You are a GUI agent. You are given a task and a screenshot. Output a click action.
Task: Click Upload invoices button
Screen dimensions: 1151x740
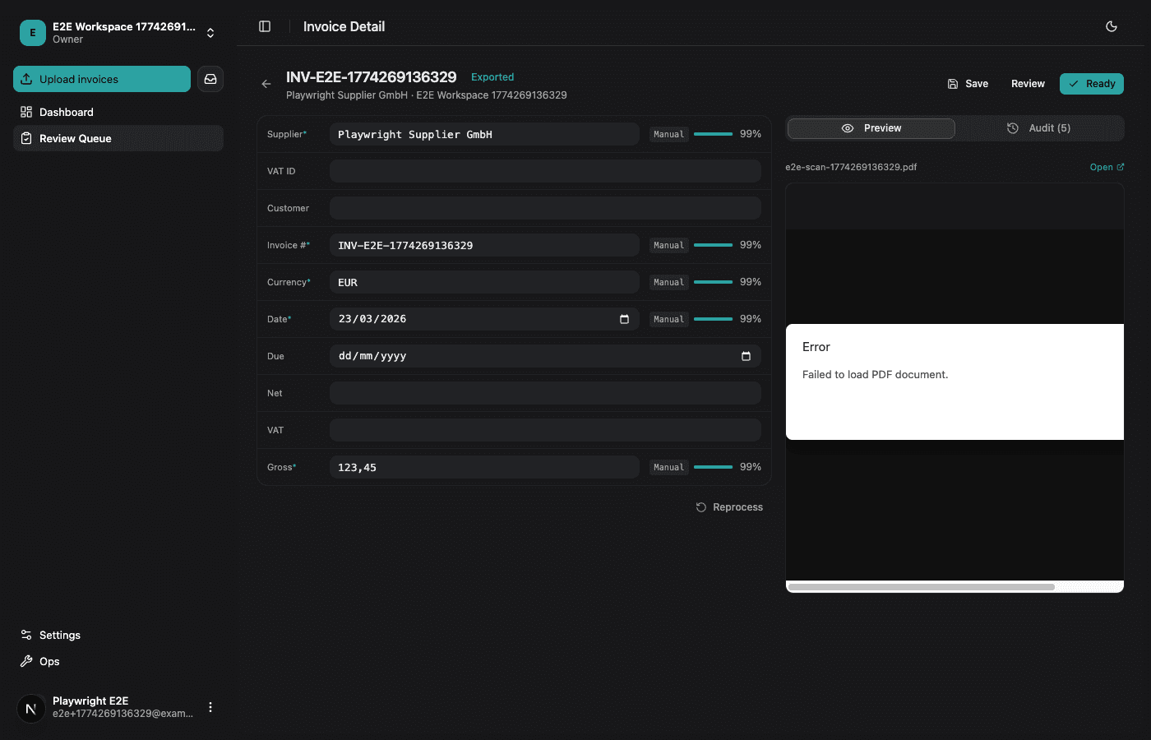pyautogui.click(x=102, y=79)
